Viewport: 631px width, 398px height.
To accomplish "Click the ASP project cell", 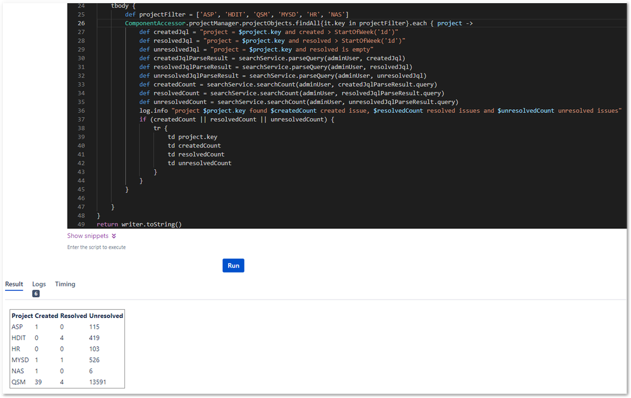I will click(17, 327).
